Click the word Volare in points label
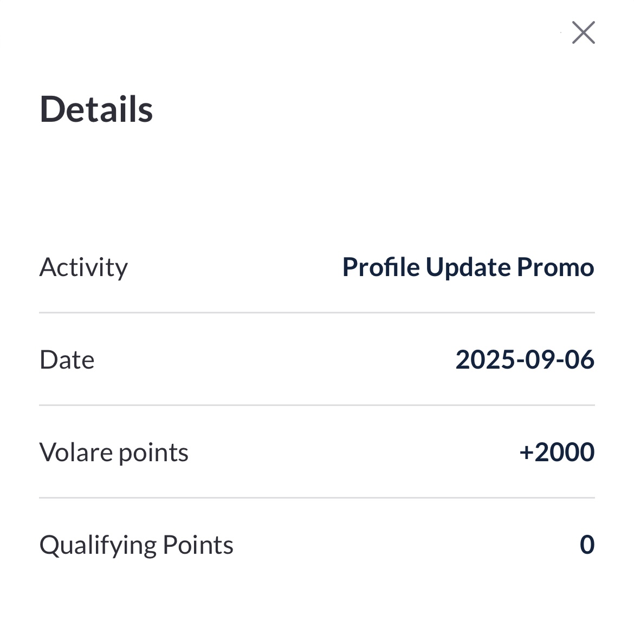This screenshot has width=634, height=635. [x=76, y=453]
